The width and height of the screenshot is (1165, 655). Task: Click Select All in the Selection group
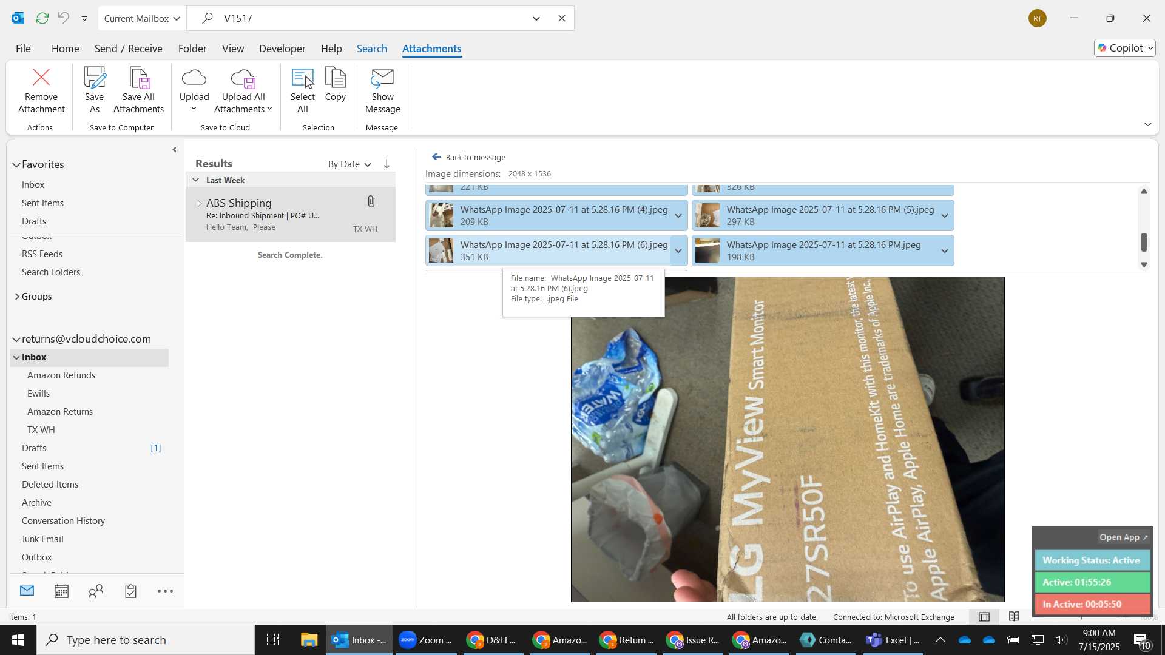[303, 91]
